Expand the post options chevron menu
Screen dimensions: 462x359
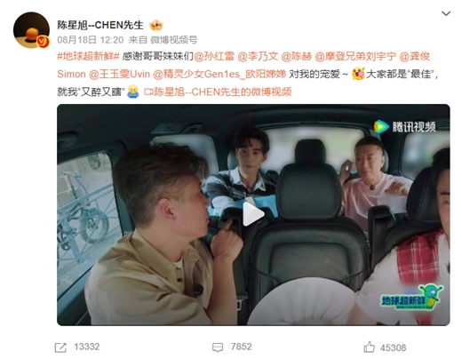point(446,13)
